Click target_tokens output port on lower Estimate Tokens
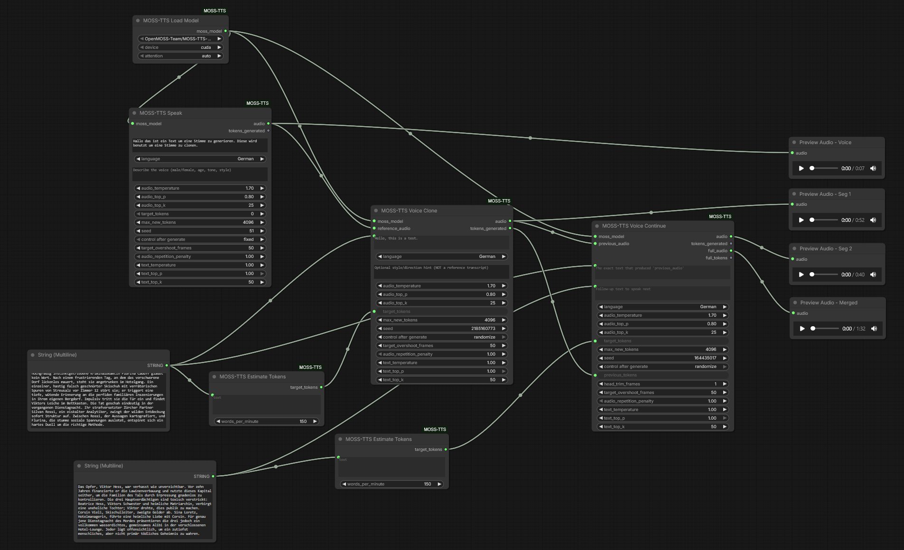The width and height of the screenshot is (904, 550). [x=446, y=449]
